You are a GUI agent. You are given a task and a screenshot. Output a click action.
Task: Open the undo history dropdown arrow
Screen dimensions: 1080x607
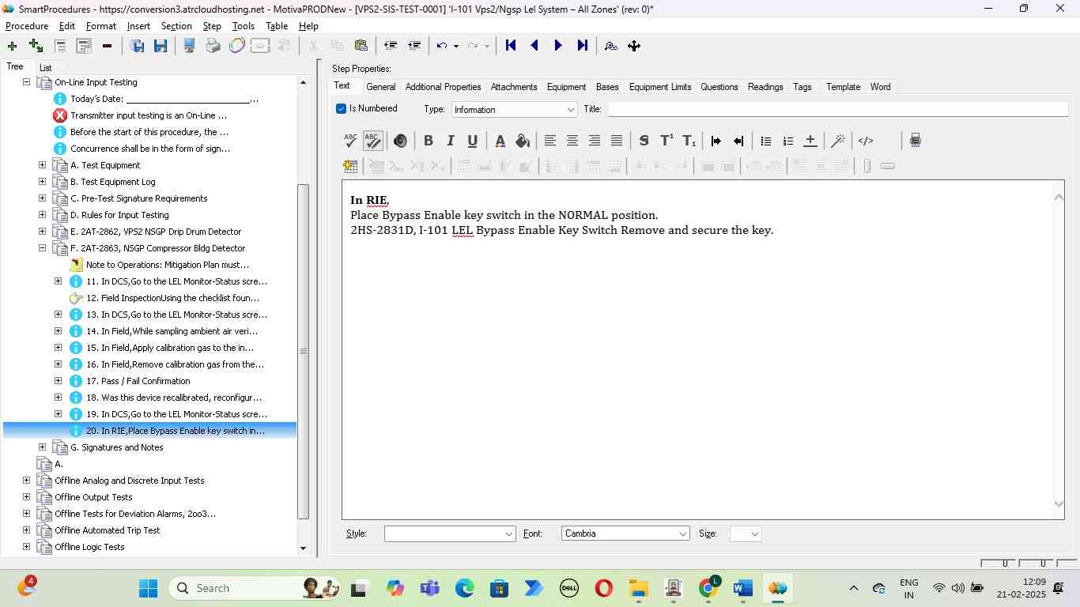[456, 46]
